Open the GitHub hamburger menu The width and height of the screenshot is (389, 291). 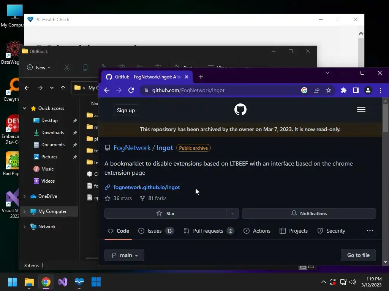coord(361,110)
